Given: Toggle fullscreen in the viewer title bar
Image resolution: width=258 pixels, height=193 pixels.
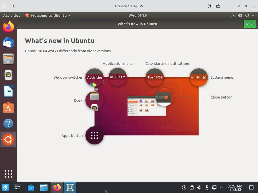Looking at the screenshot, I should [209, 6].
